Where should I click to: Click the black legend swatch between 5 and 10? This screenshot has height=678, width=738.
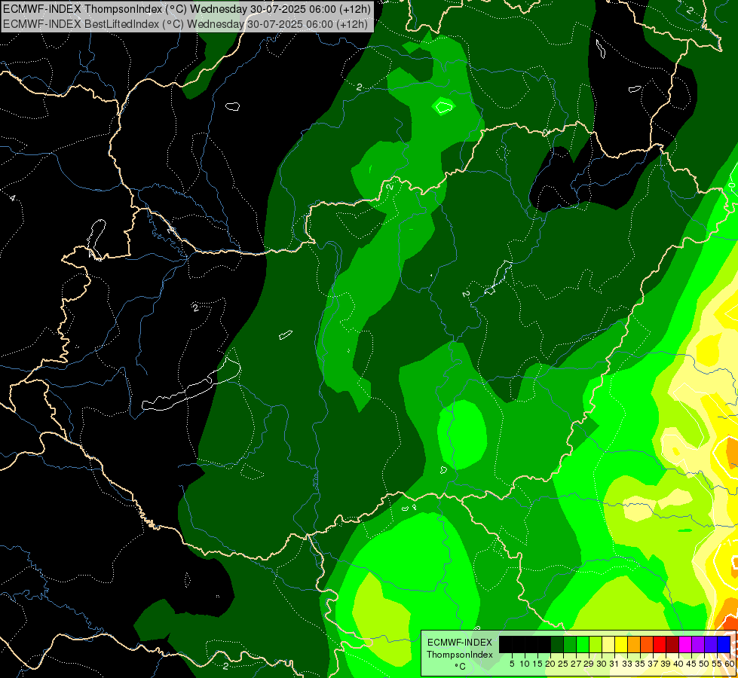click(518, 645)
